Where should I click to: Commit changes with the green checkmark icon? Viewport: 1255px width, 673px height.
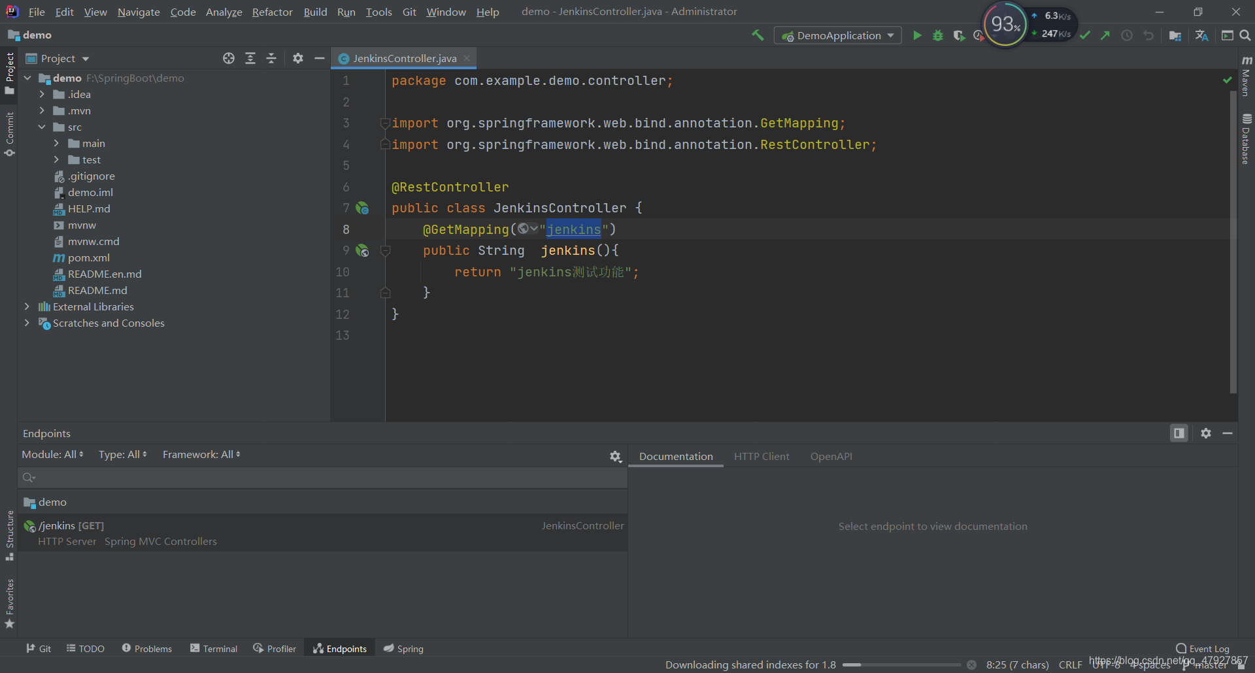(x=1085, y=35)
